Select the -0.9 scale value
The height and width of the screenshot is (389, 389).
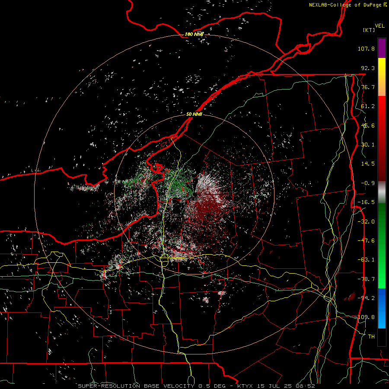click(368, 183)
